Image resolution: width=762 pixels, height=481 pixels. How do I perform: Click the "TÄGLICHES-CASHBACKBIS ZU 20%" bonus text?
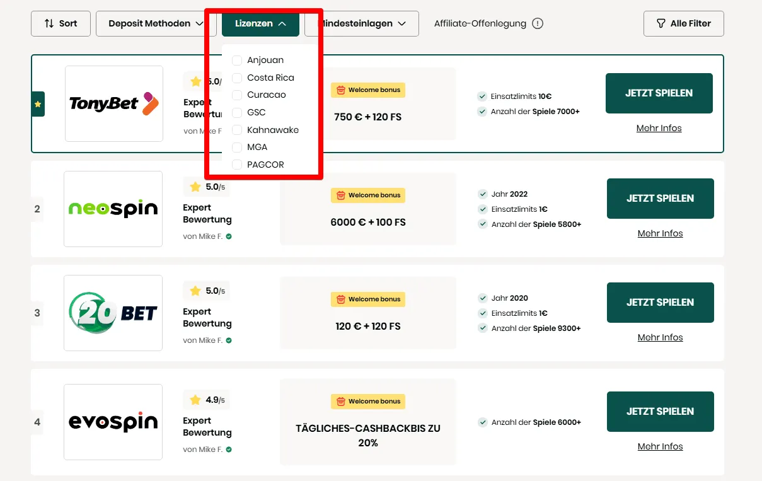point(368,436)
